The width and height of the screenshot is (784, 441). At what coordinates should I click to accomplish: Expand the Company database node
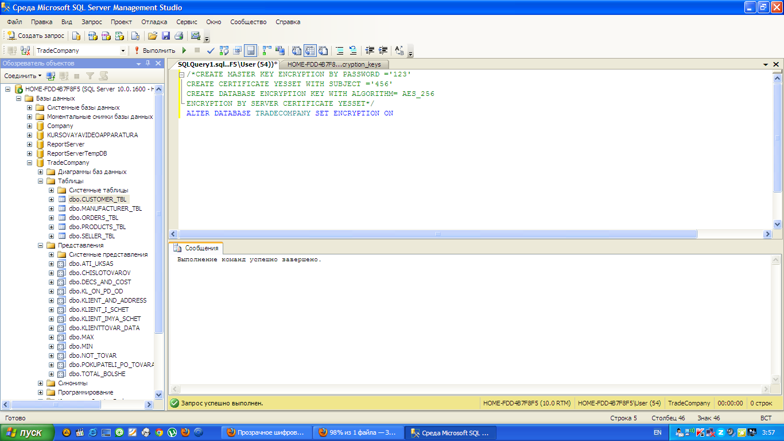pyautogui.click(x=29, y=126)
